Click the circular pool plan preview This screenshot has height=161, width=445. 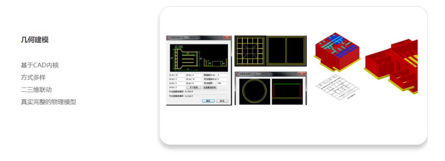(254, 92)
